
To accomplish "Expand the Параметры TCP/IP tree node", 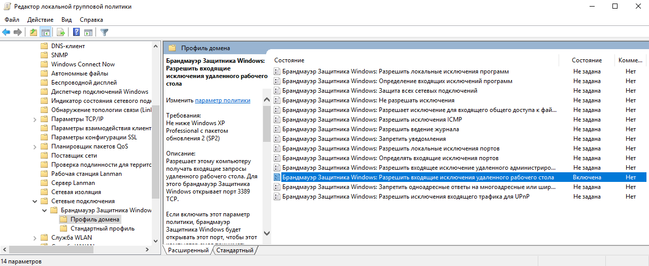I will coord(35,120).
